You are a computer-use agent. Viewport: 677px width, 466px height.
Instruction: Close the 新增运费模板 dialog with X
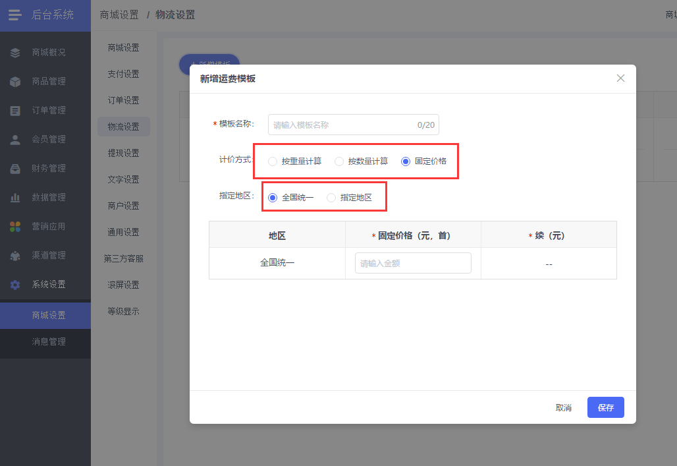click(x=620, y=78)
